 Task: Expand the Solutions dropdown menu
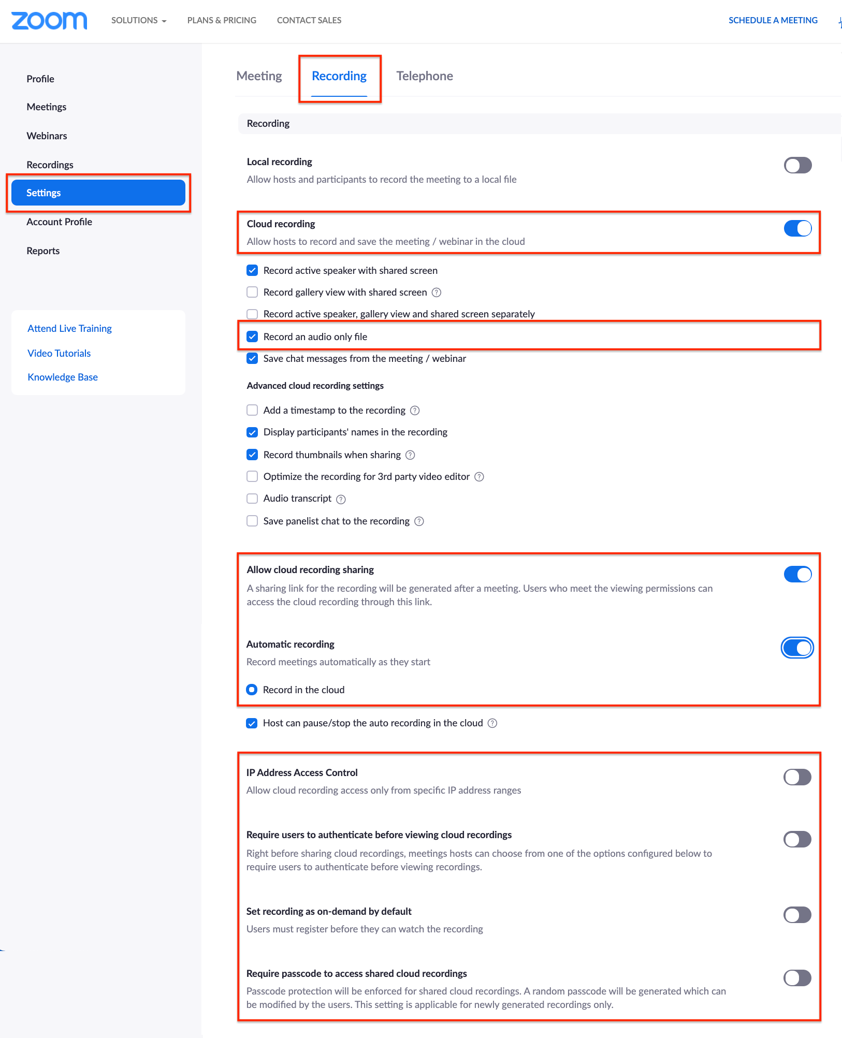tap(139, 20)
